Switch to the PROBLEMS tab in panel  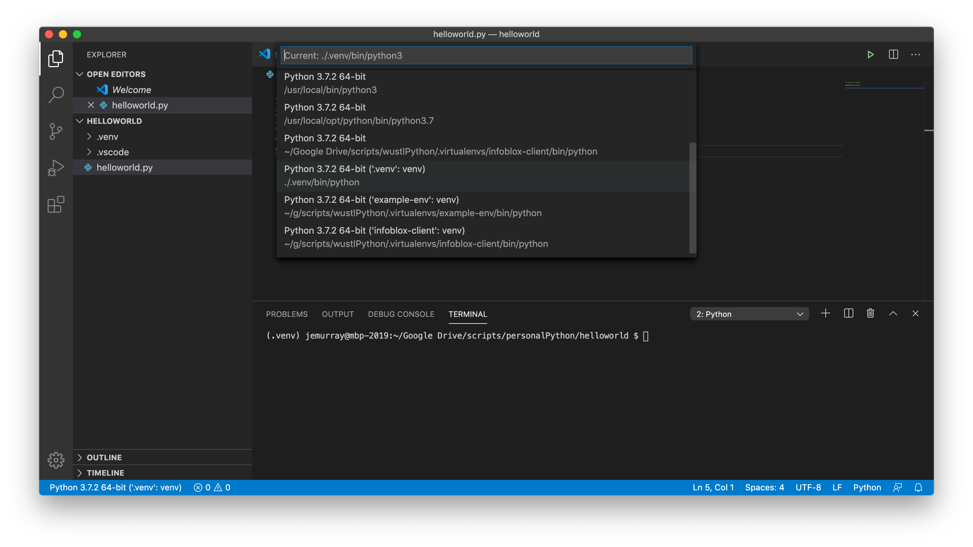click(287, 314)
